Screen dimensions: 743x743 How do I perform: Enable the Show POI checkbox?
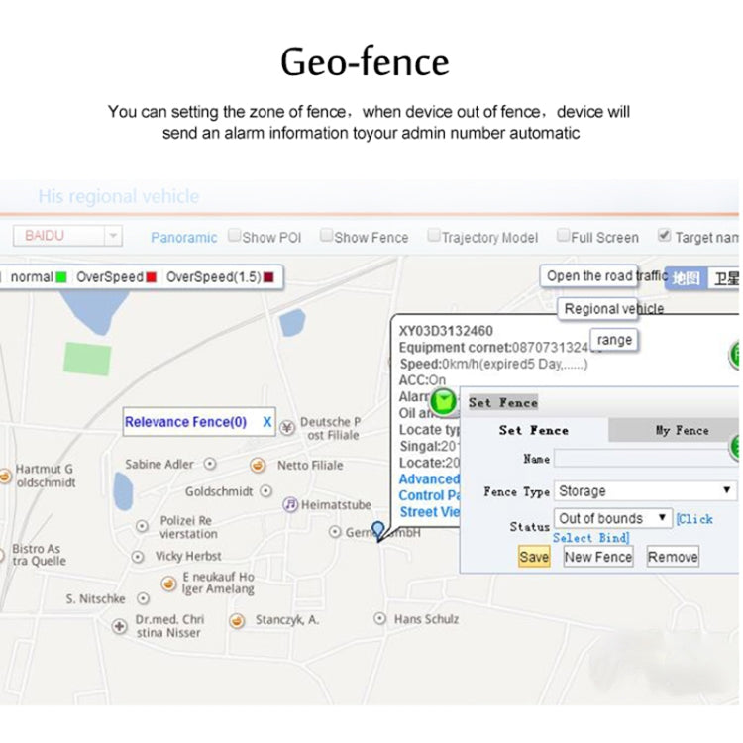(235, 236)
